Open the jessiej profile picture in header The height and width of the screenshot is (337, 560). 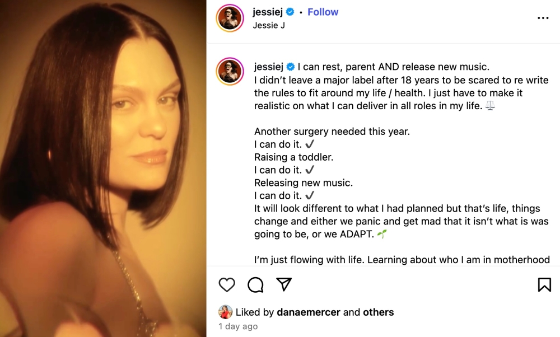(x=230, y=18)
